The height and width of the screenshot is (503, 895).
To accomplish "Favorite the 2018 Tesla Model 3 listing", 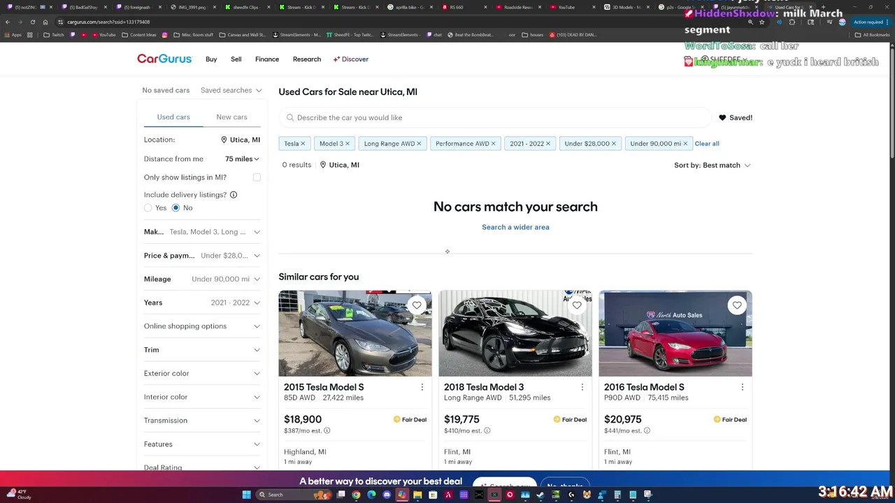I will (x=577, y=305).
